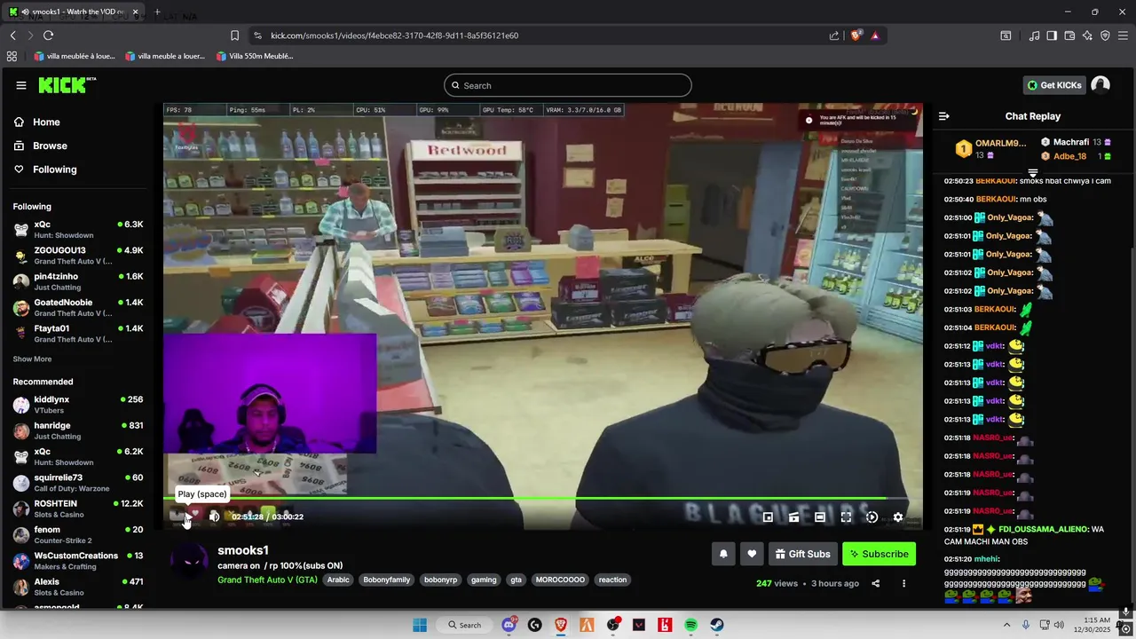Open the Brave VPN shield icon
The height and width of the screenshot is (639, 1136).
click(1105, 35)
